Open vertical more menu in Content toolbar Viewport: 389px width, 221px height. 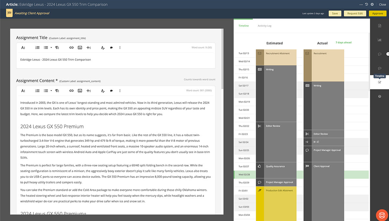120,91
